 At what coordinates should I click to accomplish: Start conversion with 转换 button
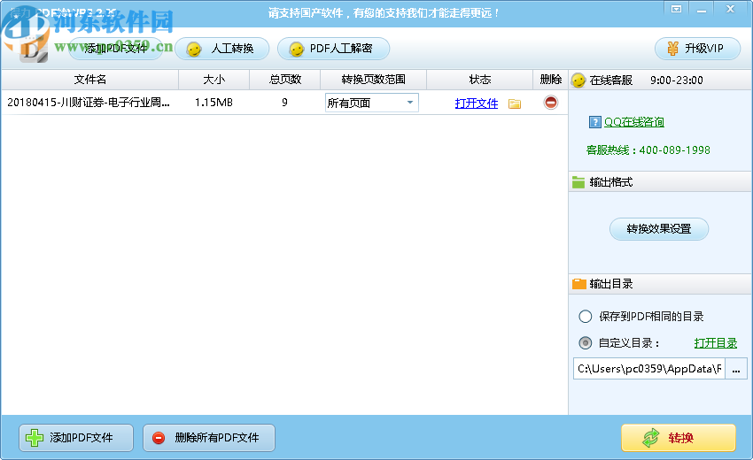tap(679, 438)
